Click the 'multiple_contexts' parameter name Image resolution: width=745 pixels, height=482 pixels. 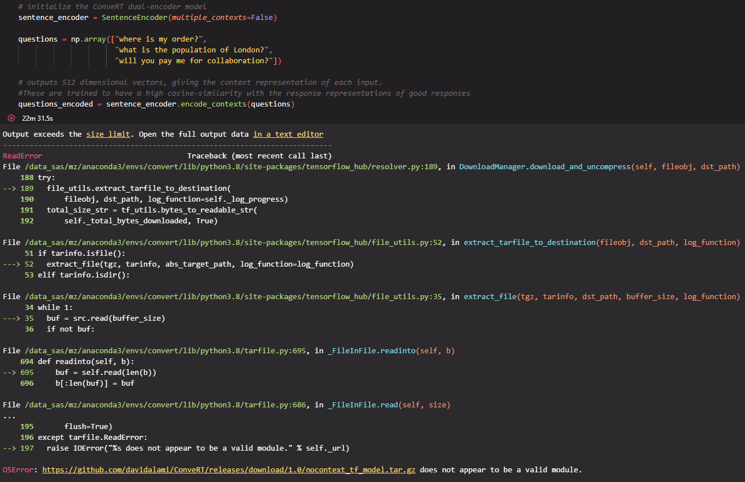[x=209, y=18]
